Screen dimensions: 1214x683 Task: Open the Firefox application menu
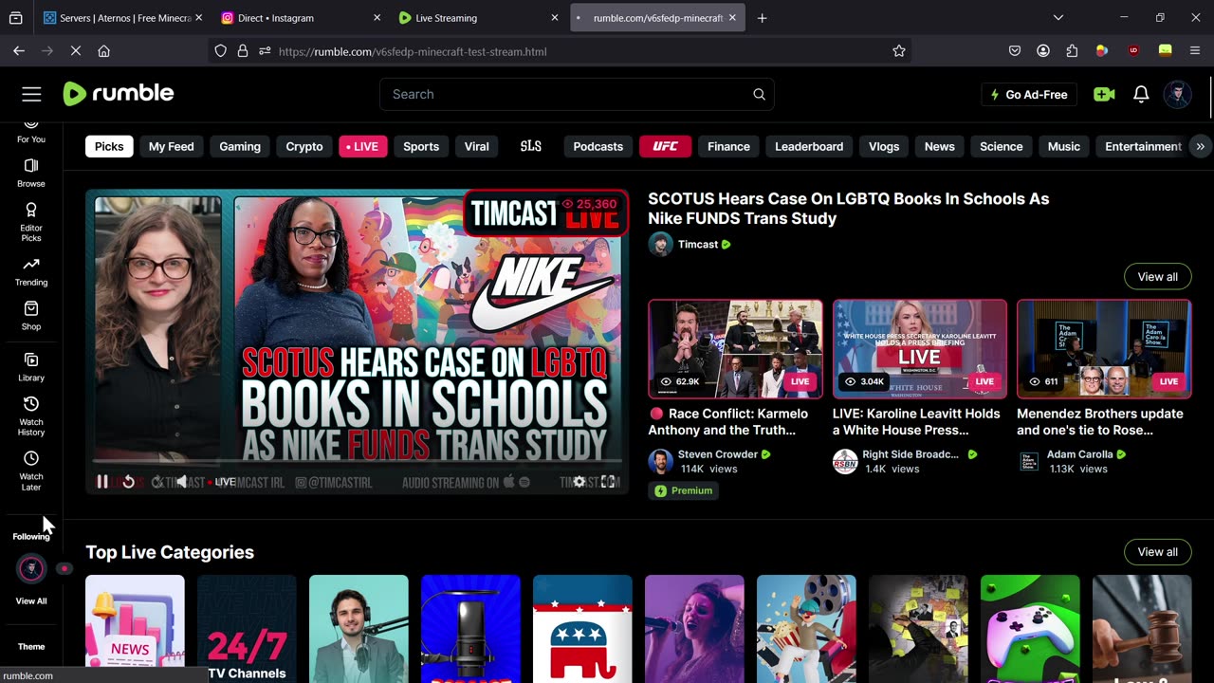click(x=1195, y=51)
